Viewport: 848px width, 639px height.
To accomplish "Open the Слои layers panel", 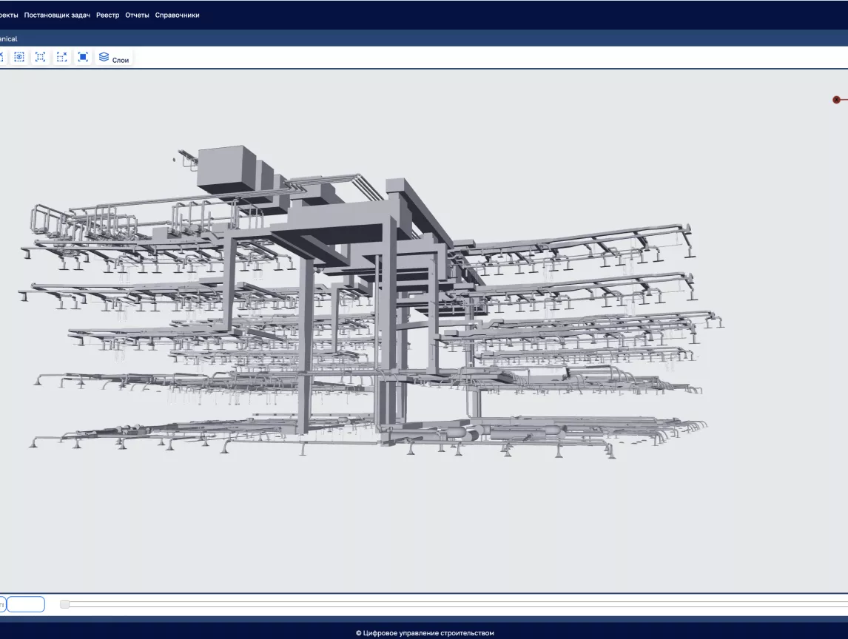I will 114,58.
